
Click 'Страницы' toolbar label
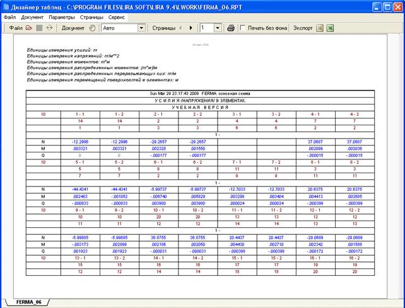coord(164,28)
